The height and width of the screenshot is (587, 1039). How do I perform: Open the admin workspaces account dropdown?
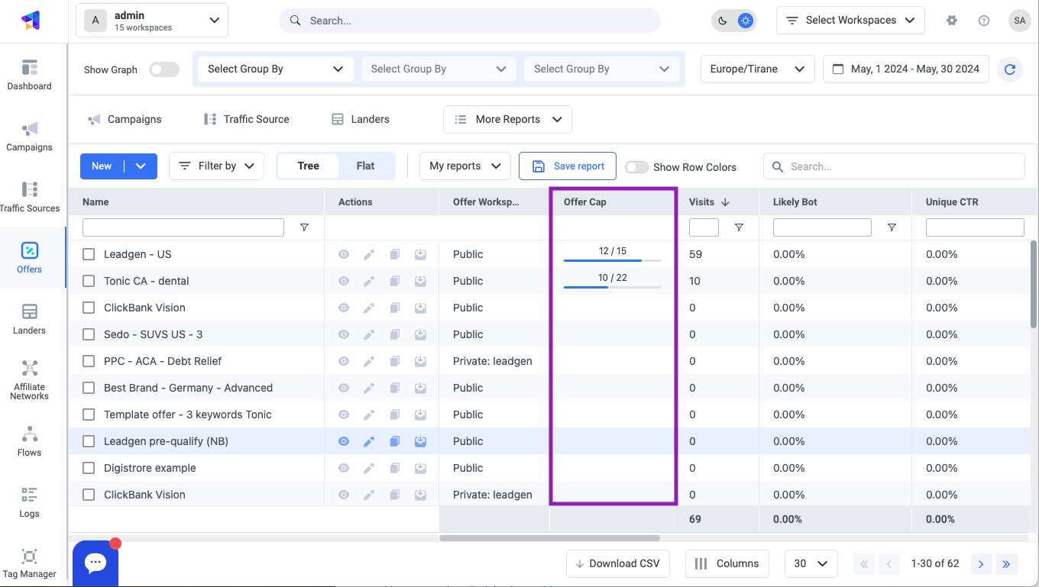click(152, 21)
